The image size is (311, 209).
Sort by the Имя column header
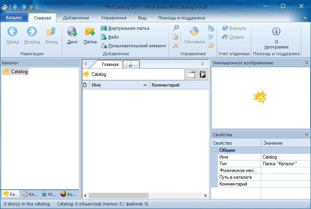click(x=119, y=85)
